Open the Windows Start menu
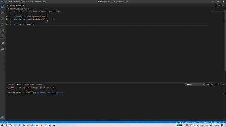226x127 pixels. click(2, 125)
